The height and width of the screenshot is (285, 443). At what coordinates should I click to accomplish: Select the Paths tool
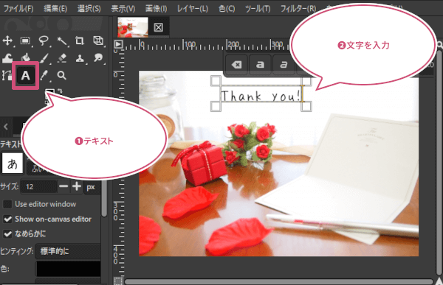pyautogui.click(x=7, y=76)
